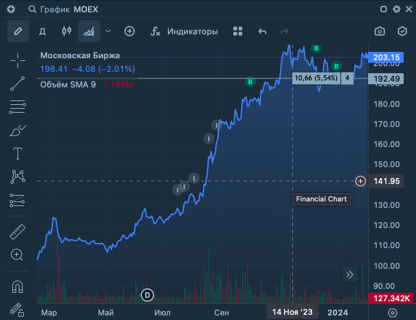Click the MOEX ticker name in header
The width and height of the screenshot is (416, 320).
pyautogui.click(x=86, y=10)
